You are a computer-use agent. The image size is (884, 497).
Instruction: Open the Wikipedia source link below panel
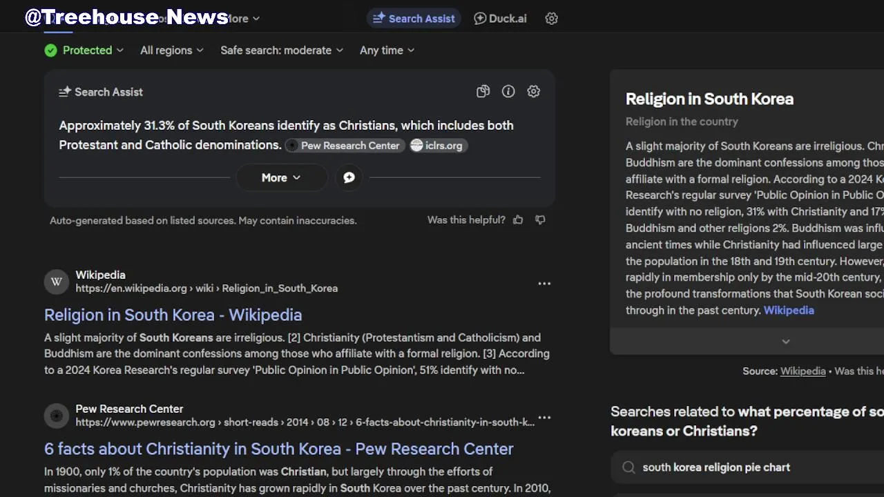click(803, 371)
